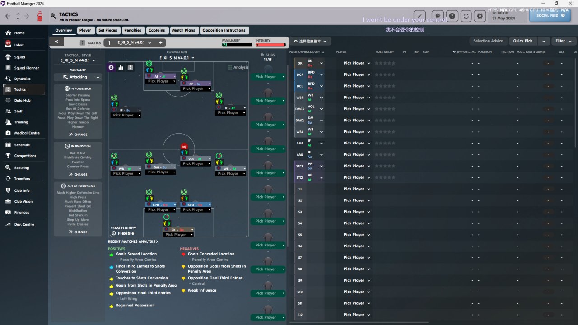Expand the Mentality Attacking dropdown
Image resolution: width=578 pixels, height=325 pixels.
click(78, 77)
